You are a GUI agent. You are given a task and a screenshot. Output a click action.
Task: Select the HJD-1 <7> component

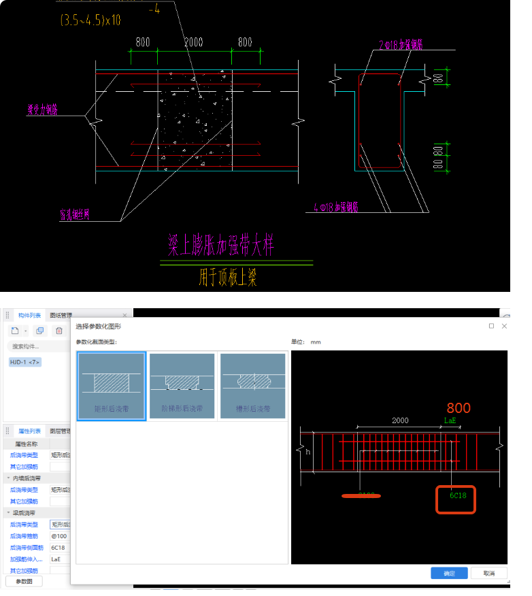(24, 362)
